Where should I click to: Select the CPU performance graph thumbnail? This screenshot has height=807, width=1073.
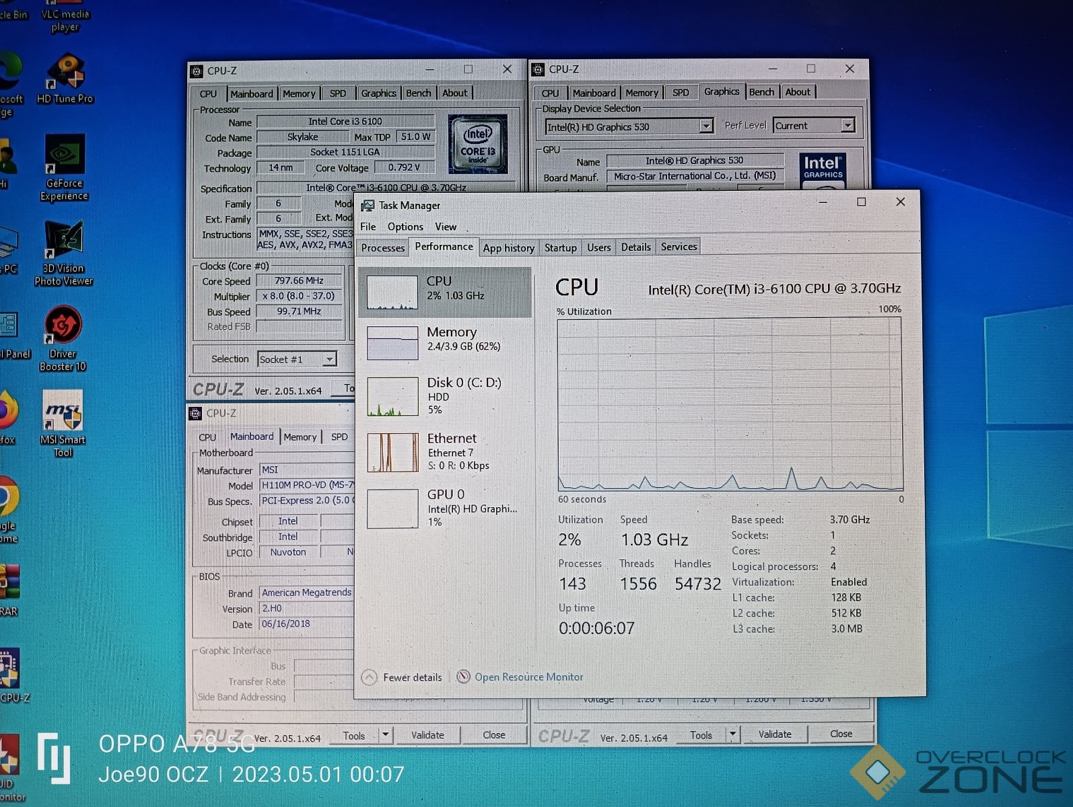click(392, 292)
